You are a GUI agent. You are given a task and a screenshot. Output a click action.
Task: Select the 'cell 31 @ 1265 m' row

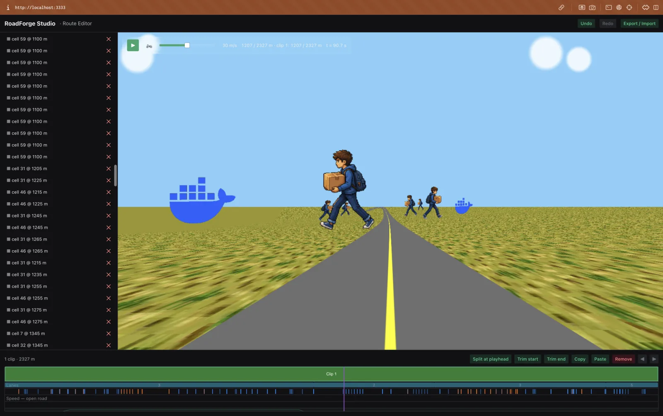(x=58, y=239)
